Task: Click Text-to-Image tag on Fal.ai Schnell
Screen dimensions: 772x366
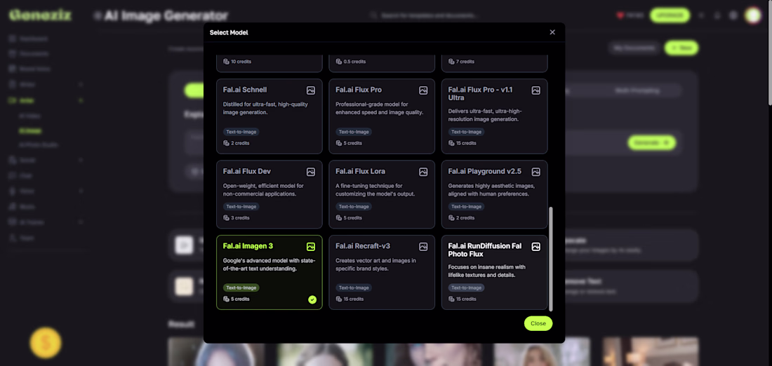Action: [241, 132]
